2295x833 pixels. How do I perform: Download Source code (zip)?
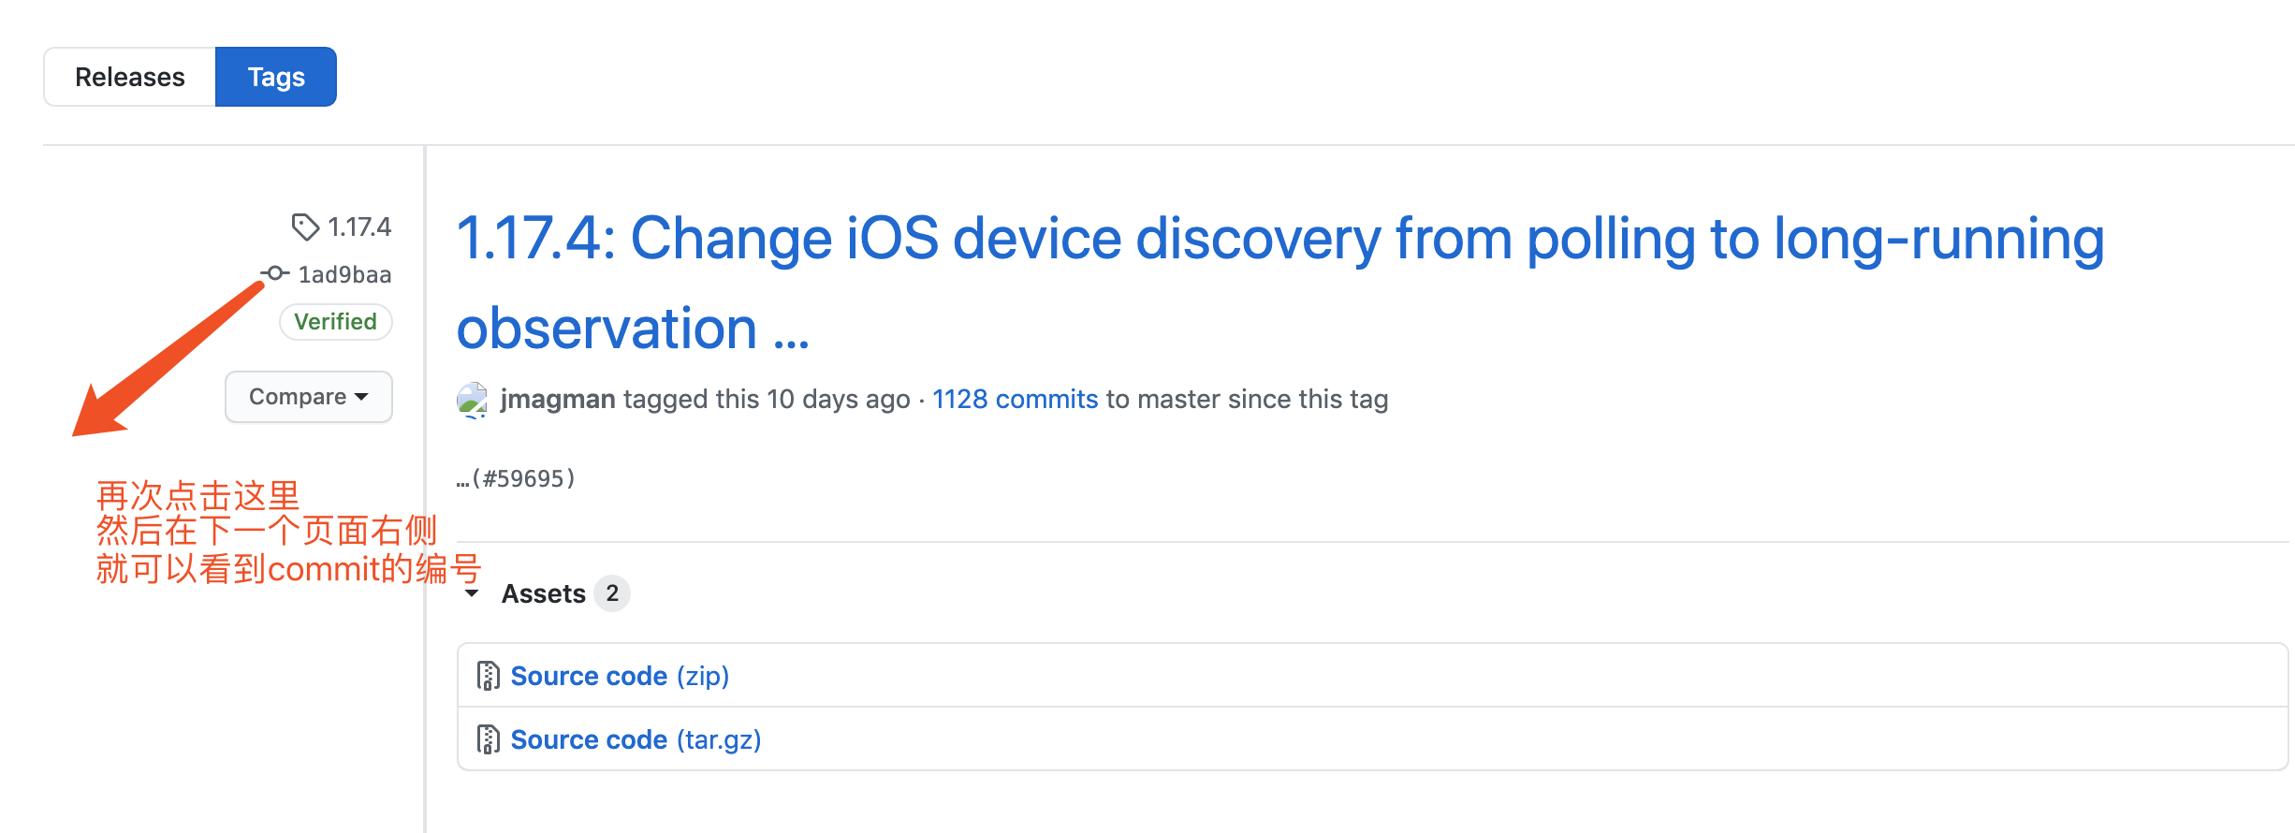coord(620,676)
